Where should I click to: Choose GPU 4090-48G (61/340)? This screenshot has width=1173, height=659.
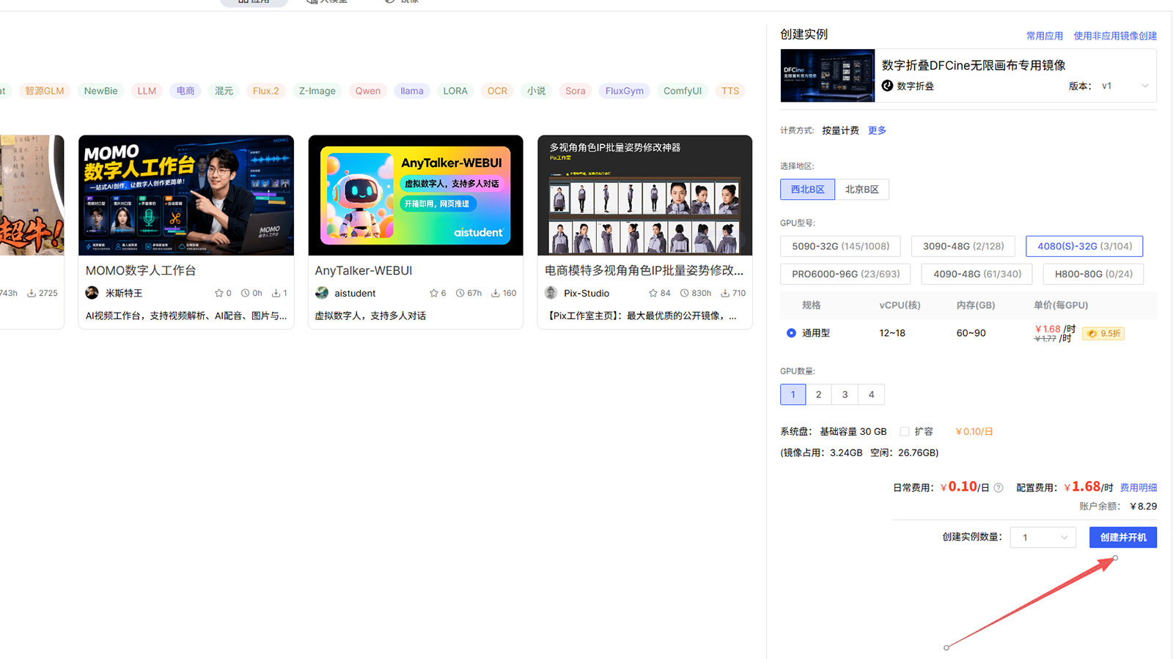[x=977, y=274]
